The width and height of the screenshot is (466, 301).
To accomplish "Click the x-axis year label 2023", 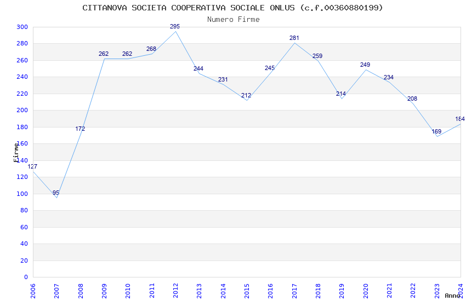I will [437, 291].
